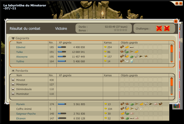Select the pink stone in Myrwin's loot
Image resolution: width=184 pixels, height=124 pixels.
point(156,104)
